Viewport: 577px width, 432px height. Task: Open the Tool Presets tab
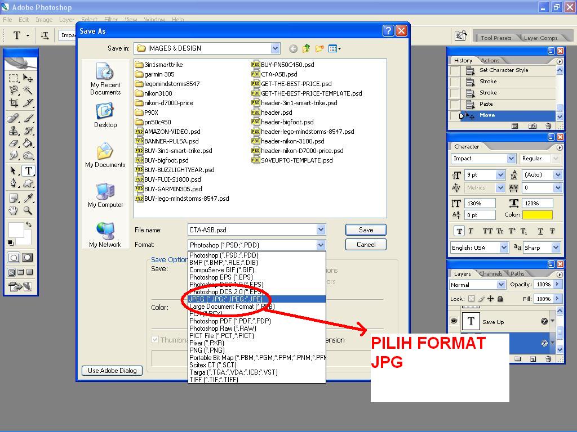tap(496, 38)
